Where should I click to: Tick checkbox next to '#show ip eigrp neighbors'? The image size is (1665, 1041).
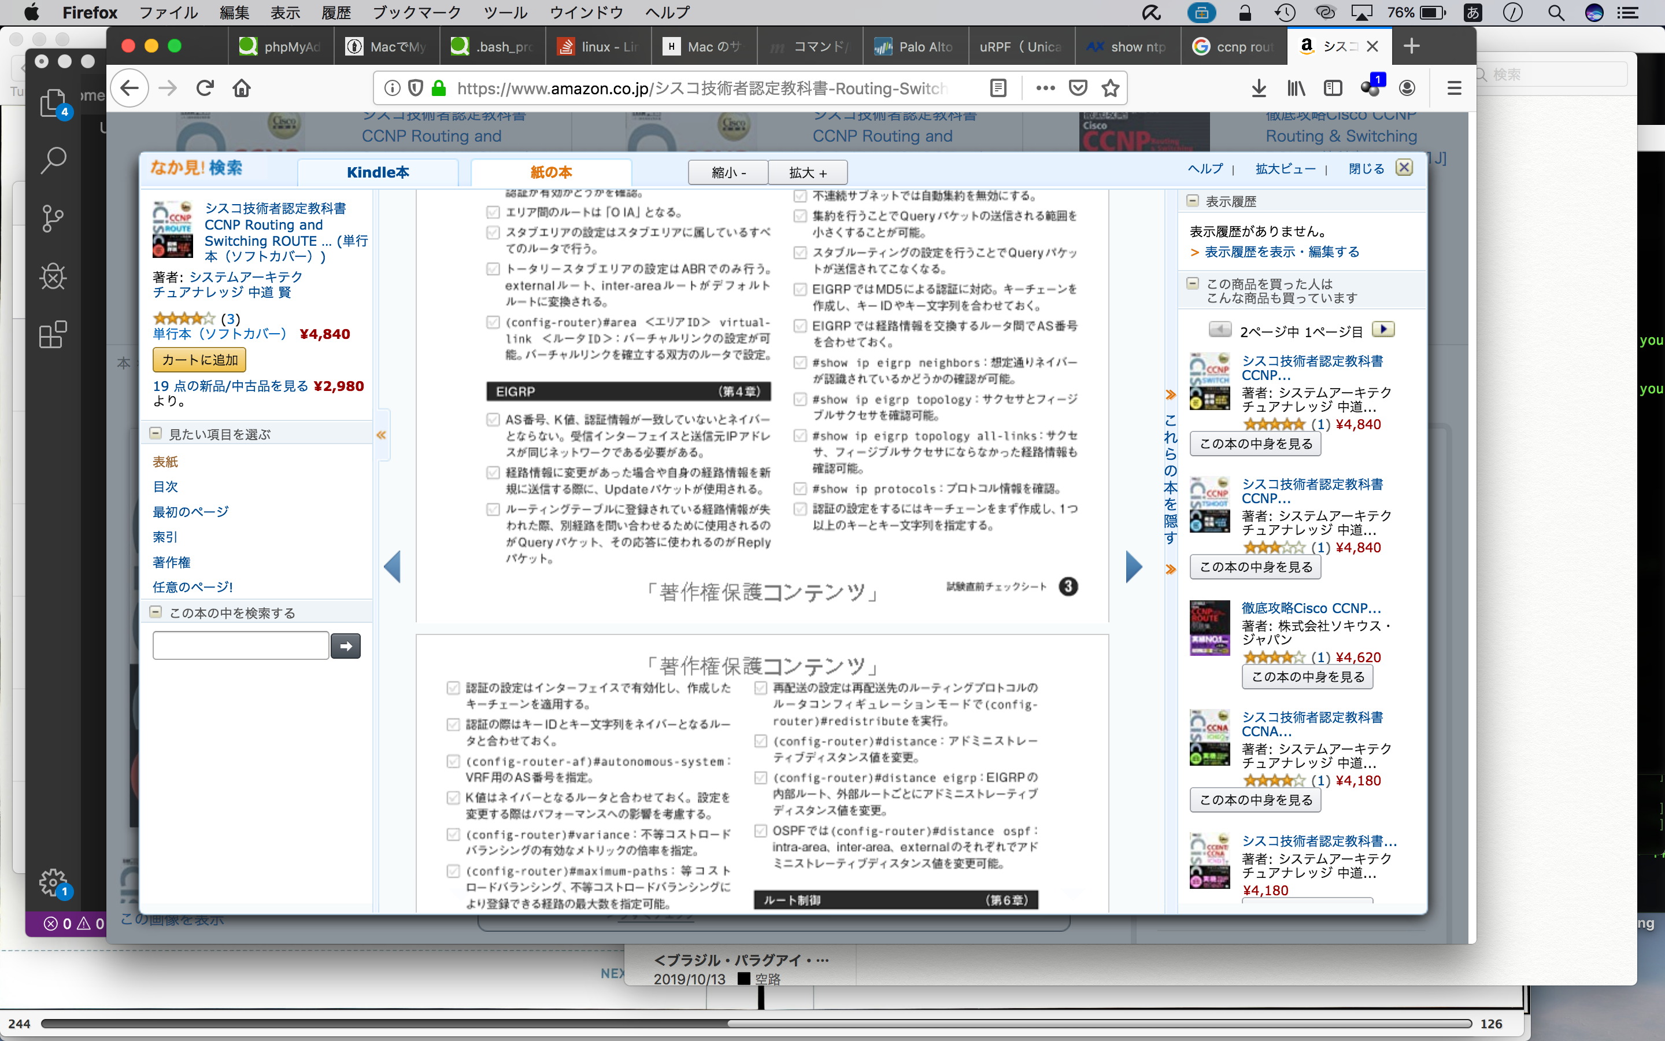[x=800, y=362]
